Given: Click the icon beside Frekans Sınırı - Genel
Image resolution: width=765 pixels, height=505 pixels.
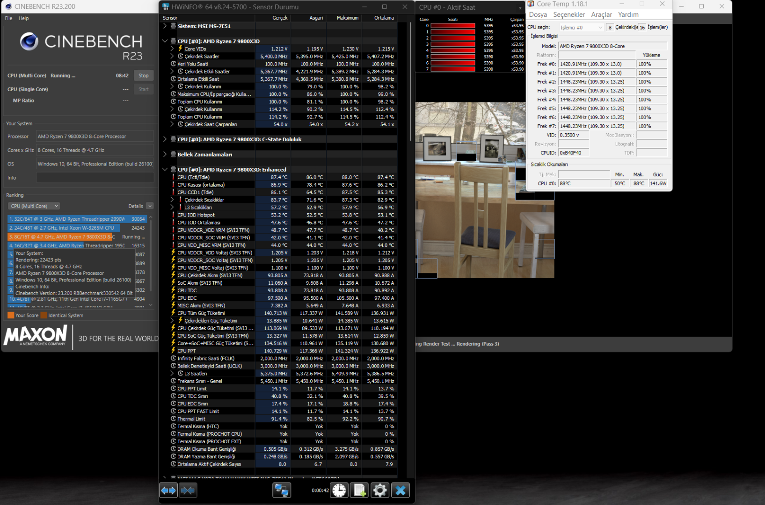Looking at the screenshot, I should pyautogui.click(x=173, y=381).
